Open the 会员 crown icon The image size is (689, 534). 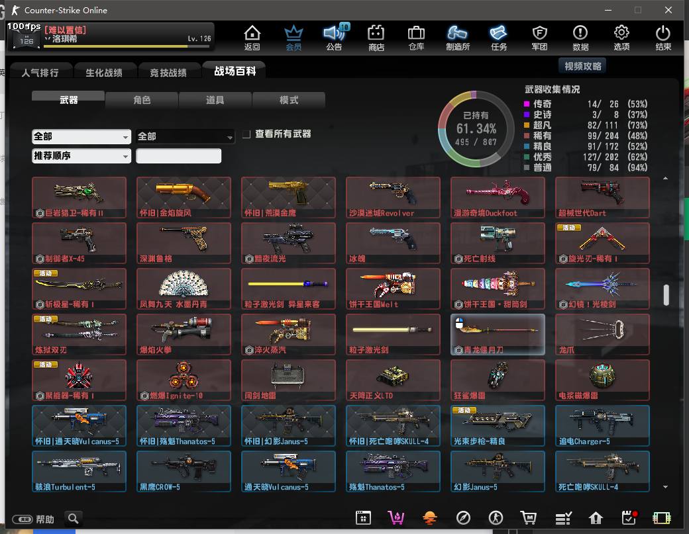coord(293,38)
